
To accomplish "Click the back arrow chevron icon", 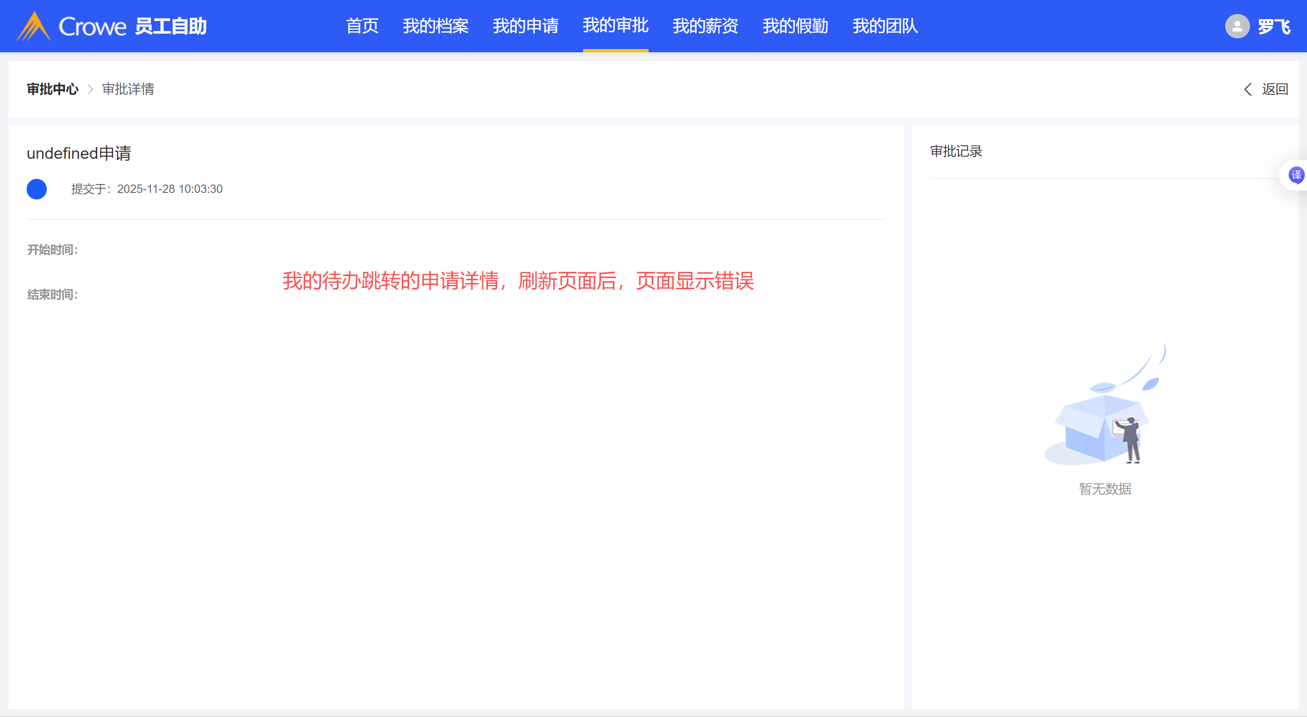I will coord(1248,89).
